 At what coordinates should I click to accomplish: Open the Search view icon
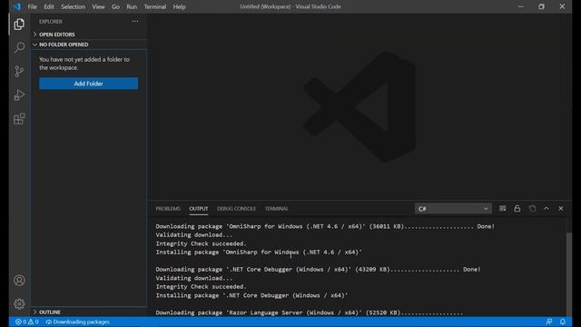coord(19,47)
